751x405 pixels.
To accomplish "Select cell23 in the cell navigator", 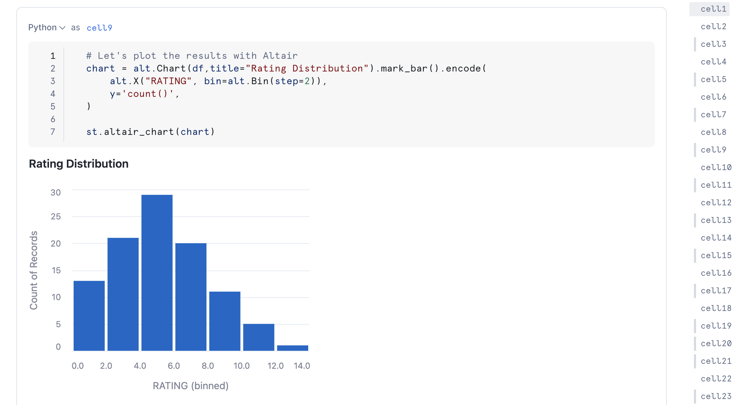I will click(x=716, y=396).
